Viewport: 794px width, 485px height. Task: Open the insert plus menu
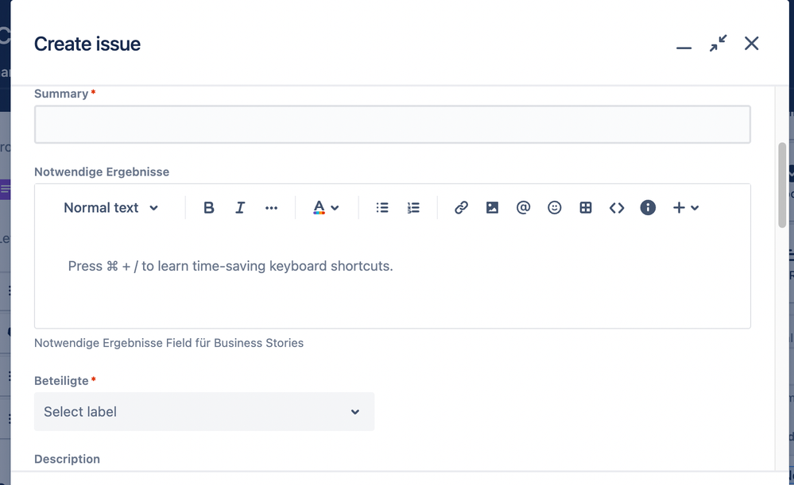click(x=686, y=207)
